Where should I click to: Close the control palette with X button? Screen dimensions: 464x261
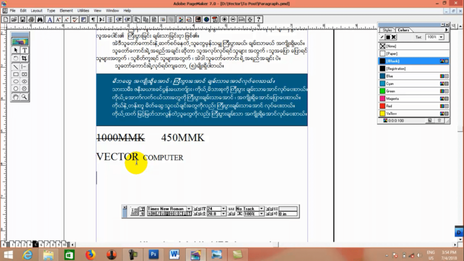point(125,208)
